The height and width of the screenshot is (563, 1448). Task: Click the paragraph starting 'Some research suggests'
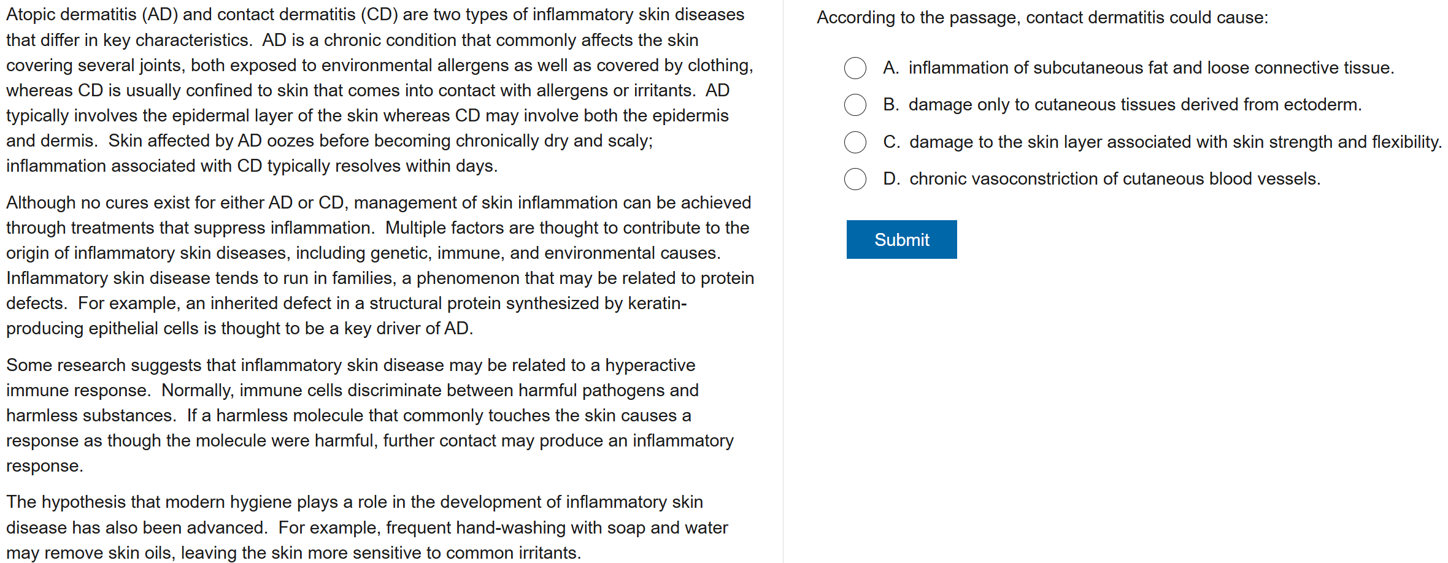pyautogui.click(x=368, y=415)
